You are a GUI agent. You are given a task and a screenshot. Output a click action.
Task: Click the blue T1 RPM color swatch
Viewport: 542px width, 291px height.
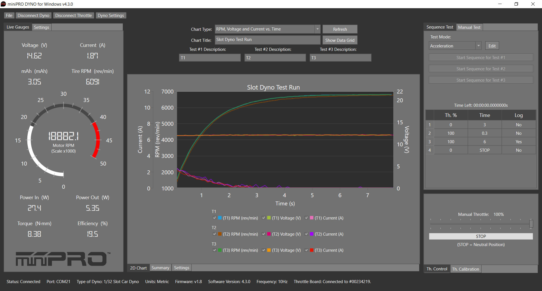pyautogui.click(x=220, y=218)
